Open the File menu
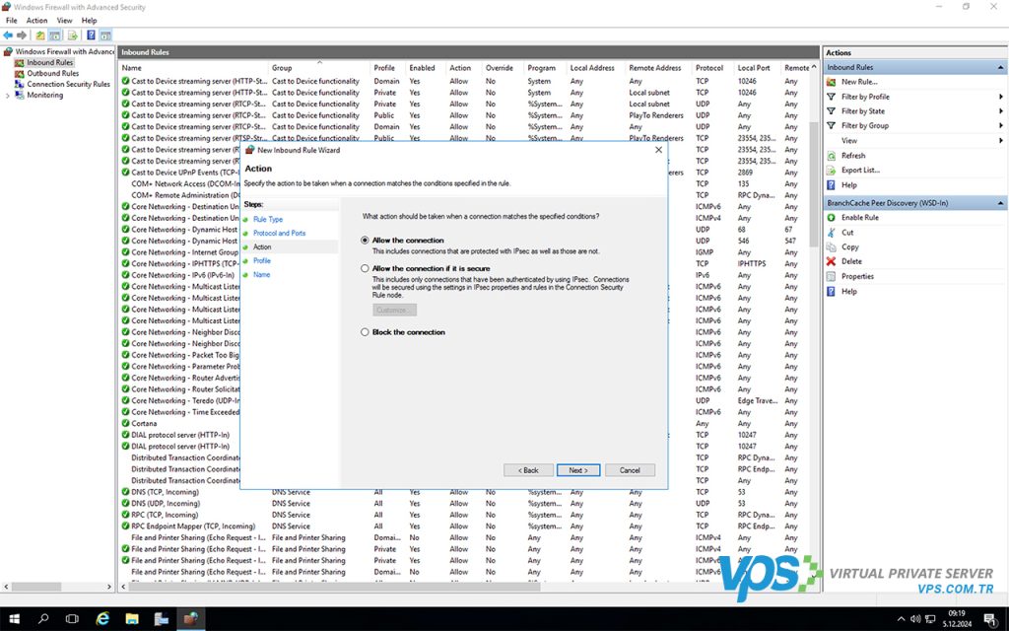 tap(12, 21)
